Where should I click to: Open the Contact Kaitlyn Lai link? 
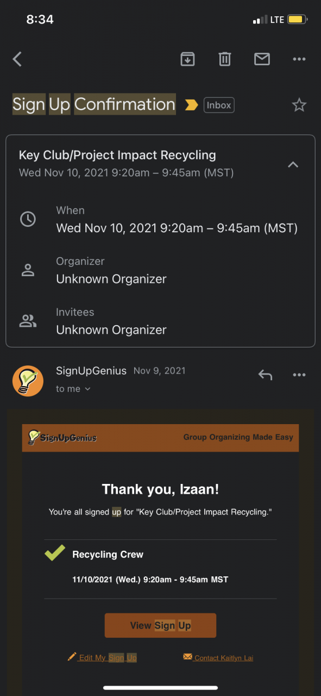pos(218,657)
